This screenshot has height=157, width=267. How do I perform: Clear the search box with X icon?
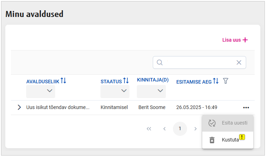pos(239,62)
